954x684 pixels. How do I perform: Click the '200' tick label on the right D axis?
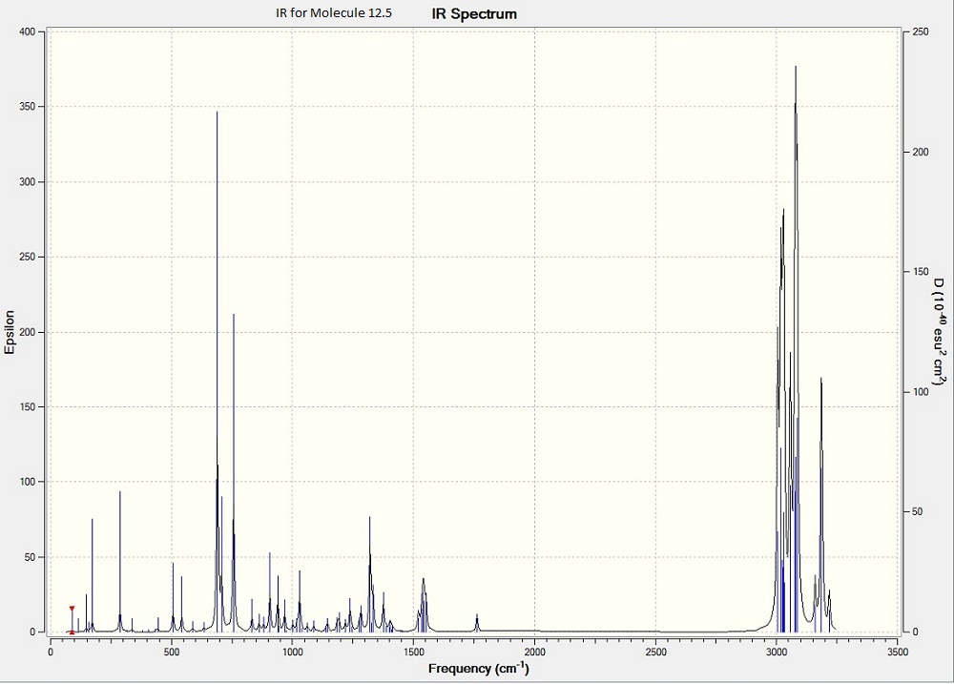(x=921, y=152)
